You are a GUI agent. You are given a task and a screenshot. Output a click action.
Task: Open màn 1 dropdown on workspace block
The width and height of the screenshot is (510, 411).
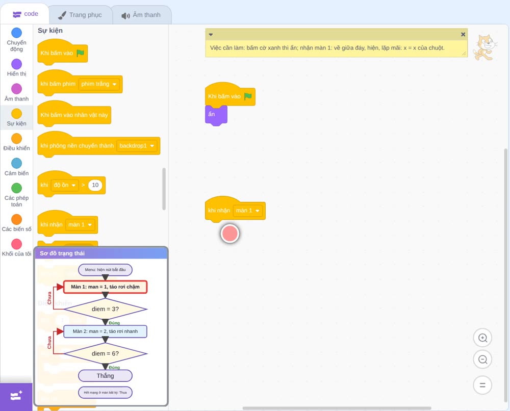click(x=248, y=211)
